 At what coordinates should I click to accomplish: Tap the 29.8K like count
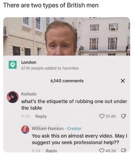[x=111, y=116]
